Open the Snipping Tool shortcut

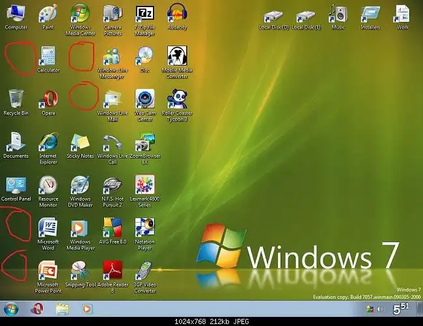point(80,270)
